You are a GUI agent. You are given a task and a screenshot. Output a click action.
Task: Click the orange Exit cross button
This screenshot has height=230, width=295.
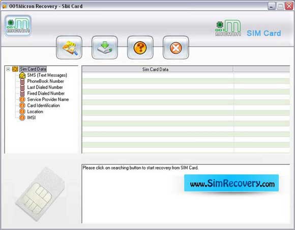(175, 47)
